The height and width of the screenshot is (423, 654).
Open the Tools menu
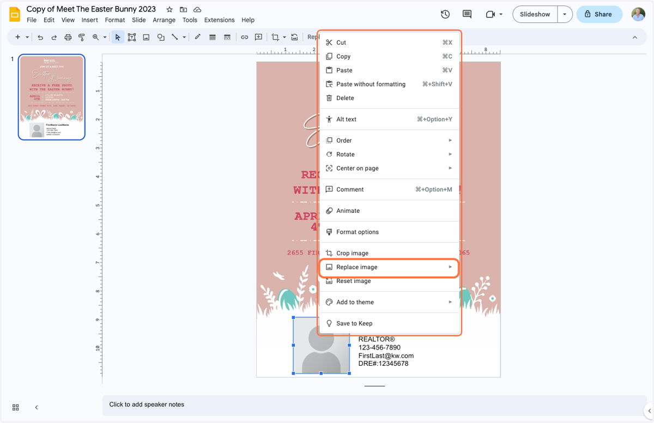pos(190,20)
